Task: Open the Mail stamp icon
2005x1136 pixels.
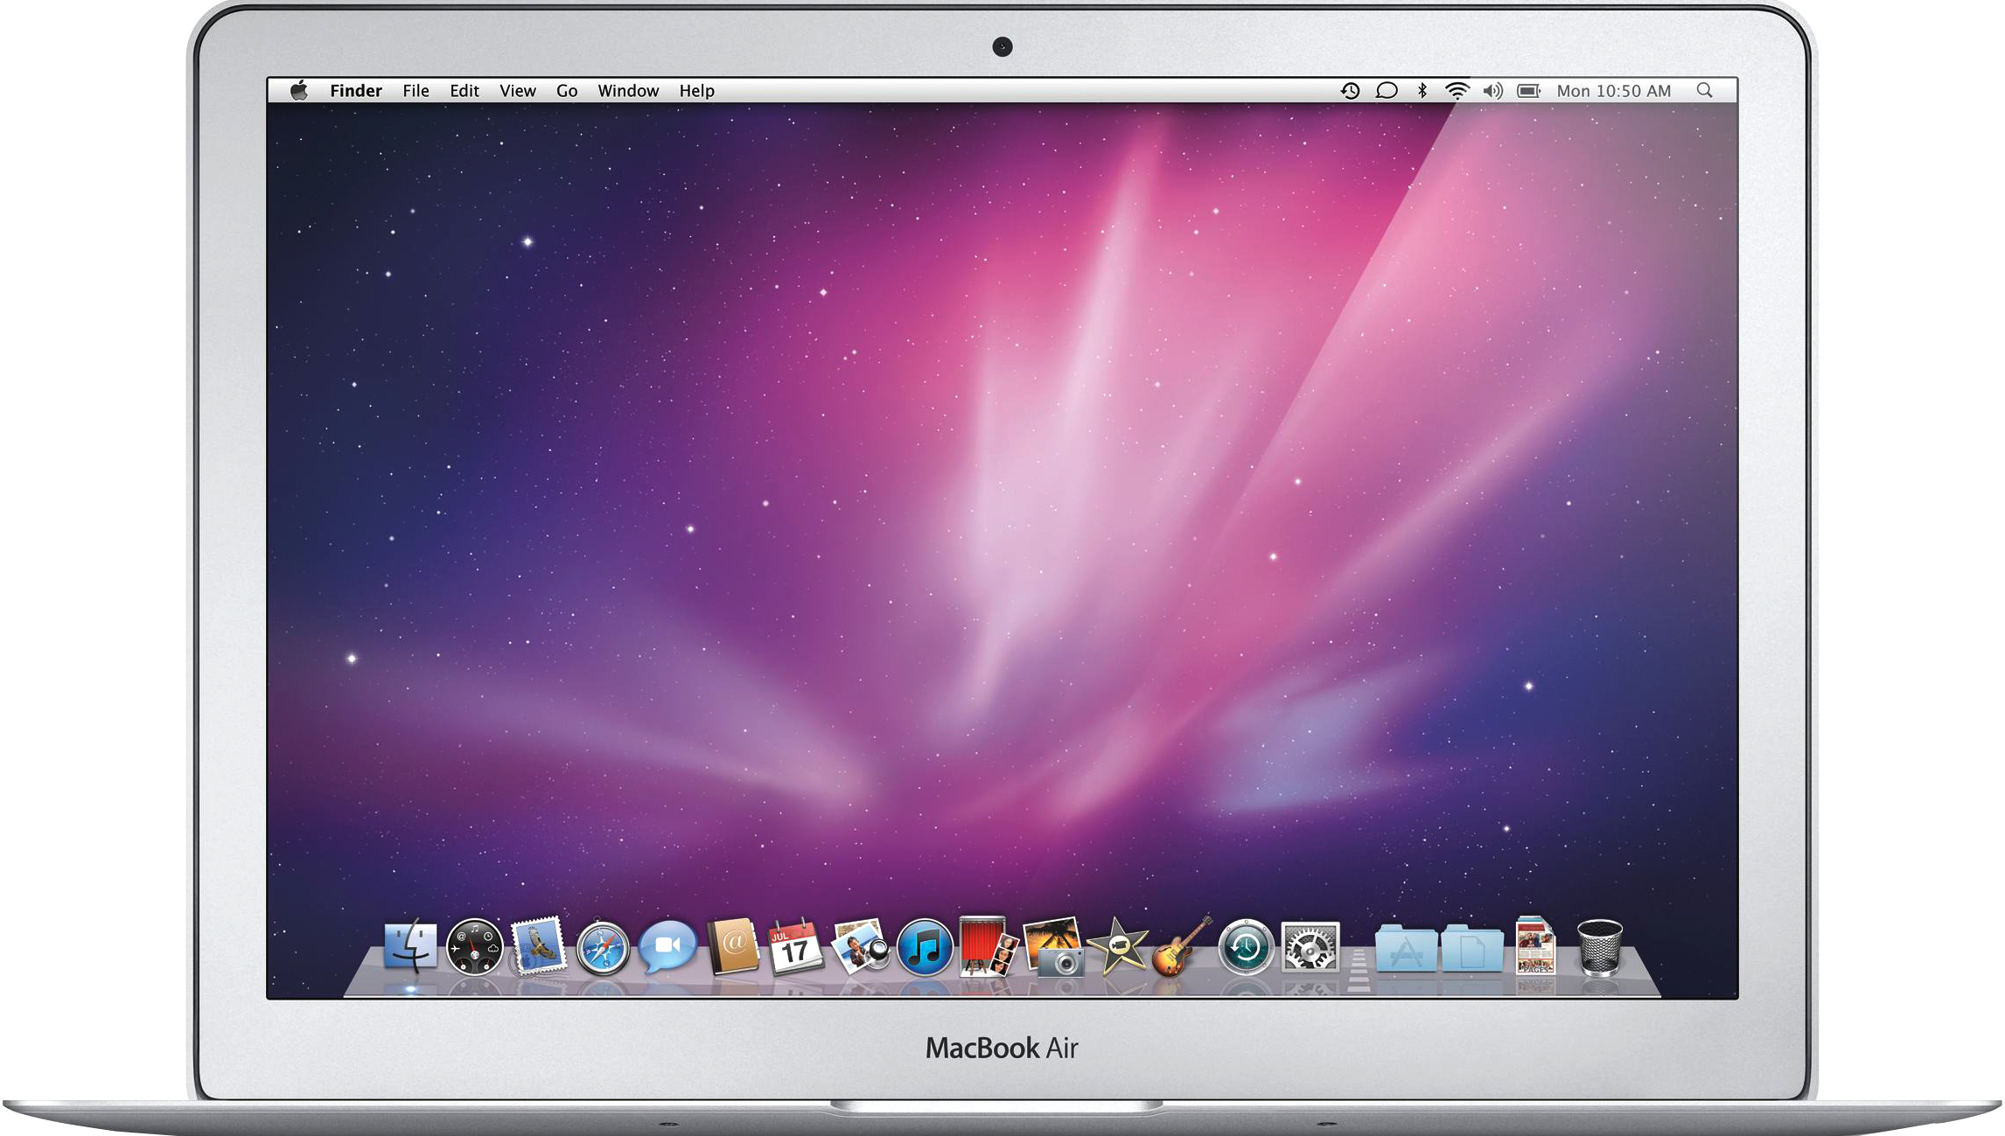Action: click(x=538, y=946)
